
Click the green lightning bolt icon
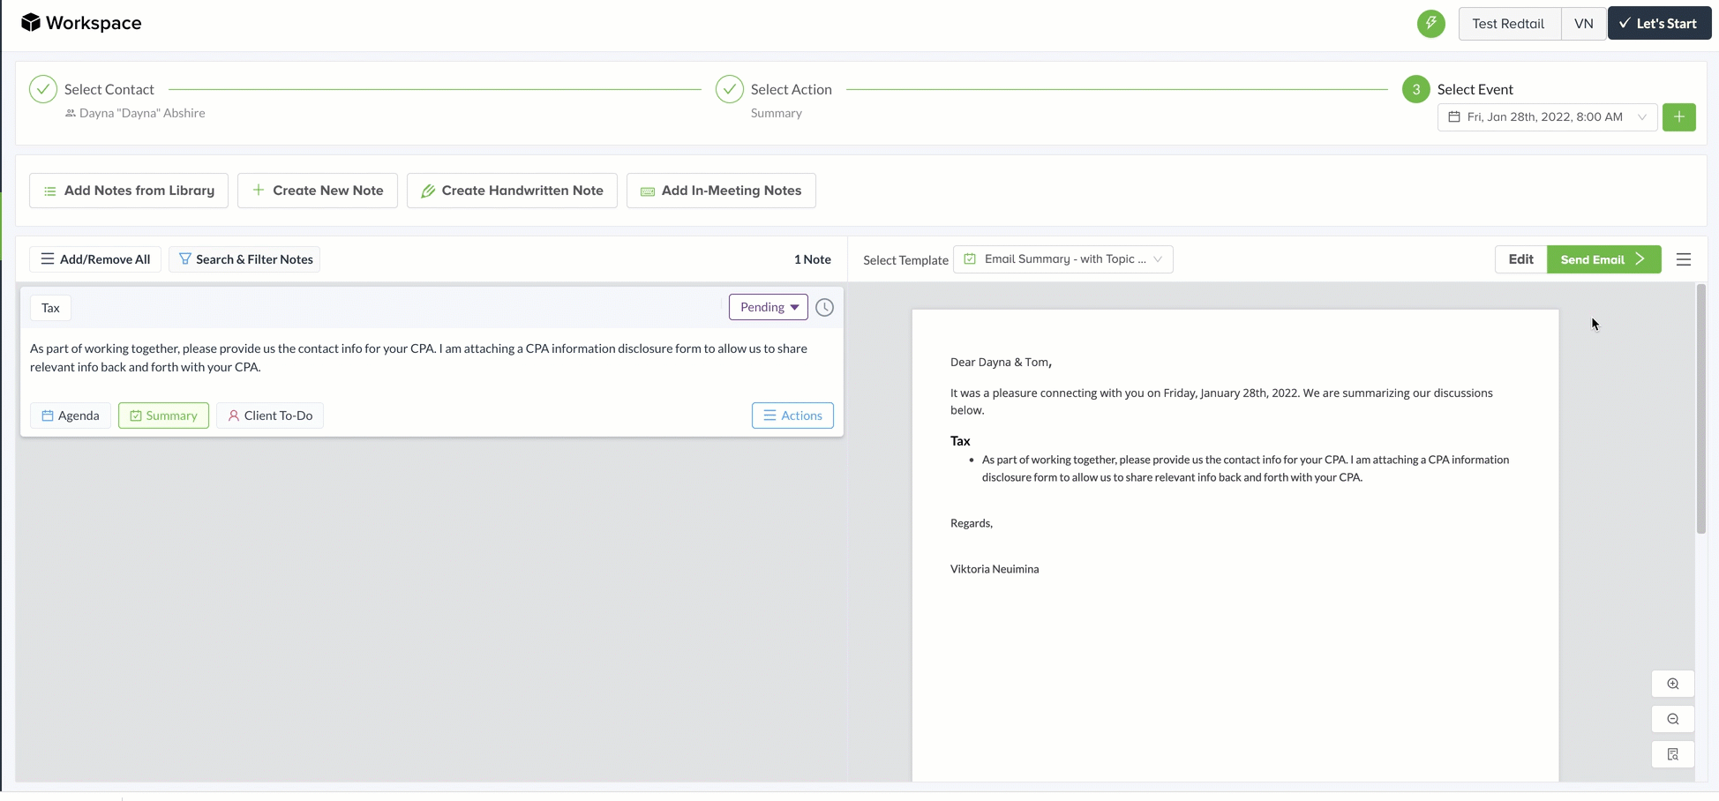coord(1431,23)
